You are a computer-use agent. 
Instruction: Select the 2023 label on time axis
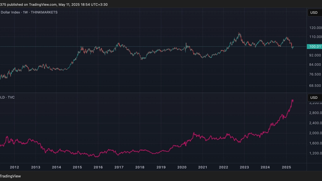(x=244, y=167)
